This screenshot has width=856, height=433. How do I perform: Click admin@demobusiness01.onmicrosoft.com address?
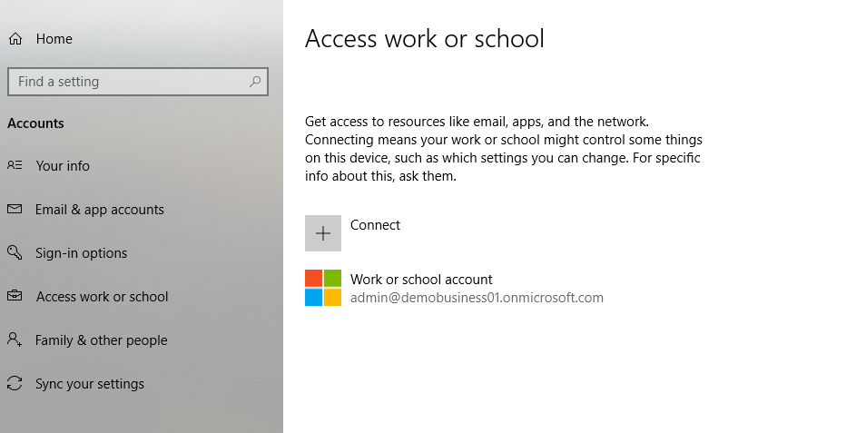click(477, 298)
